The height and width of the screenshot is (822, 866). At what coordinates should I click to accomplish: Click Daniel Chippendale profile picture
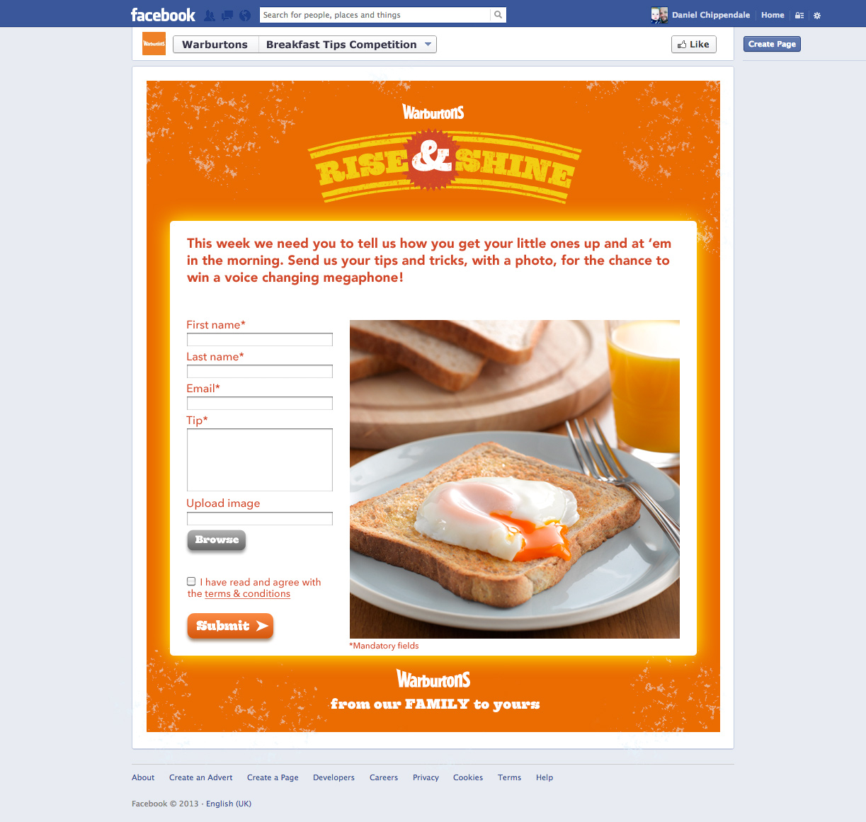[659, 15]
